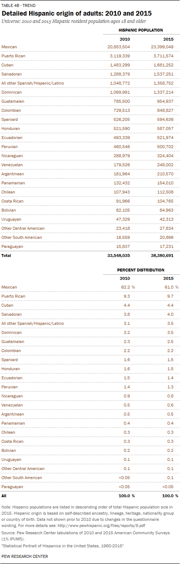Viewport: 180px width, 564px height.
Task: Select the 2010 column header under Hispanic Population
Action: (124, 39)
